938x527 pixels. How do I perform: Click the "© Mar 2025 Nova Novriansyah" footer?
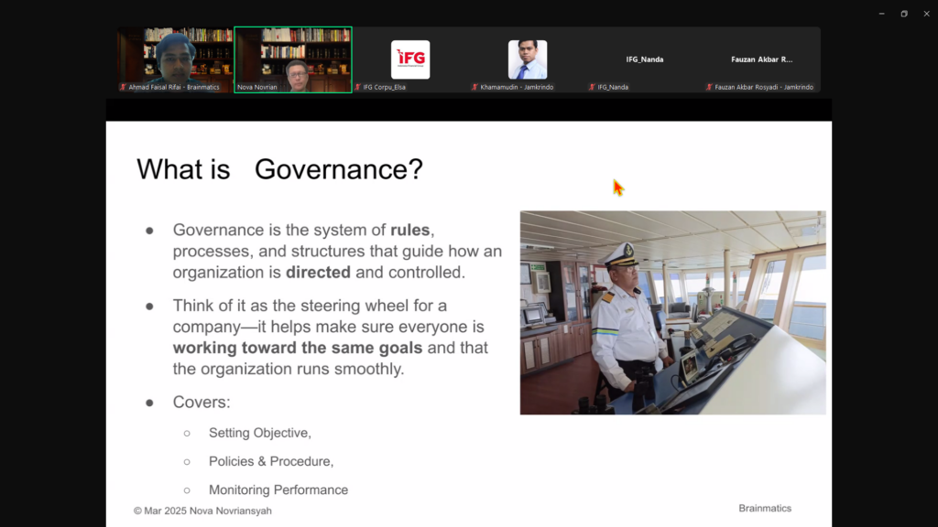point(202,511)
